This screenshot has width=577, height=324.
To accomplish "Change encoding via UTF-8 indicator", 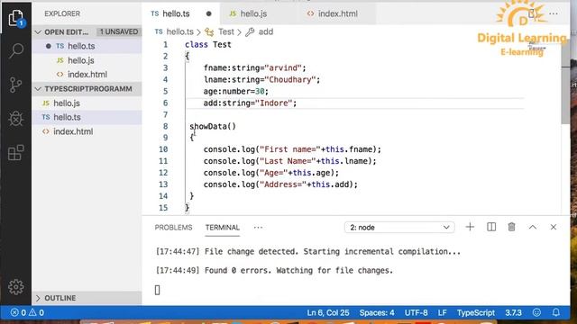I will (x=416, y=312).
